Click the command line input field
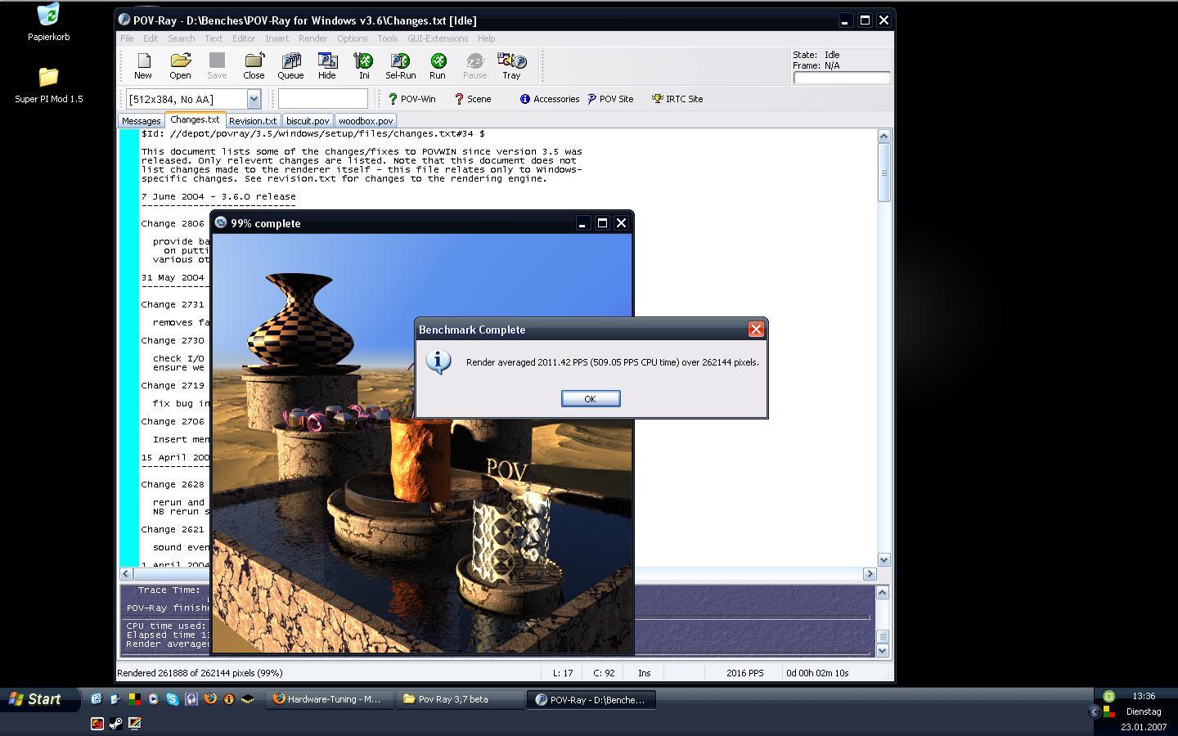 click(x=322, y=99)
